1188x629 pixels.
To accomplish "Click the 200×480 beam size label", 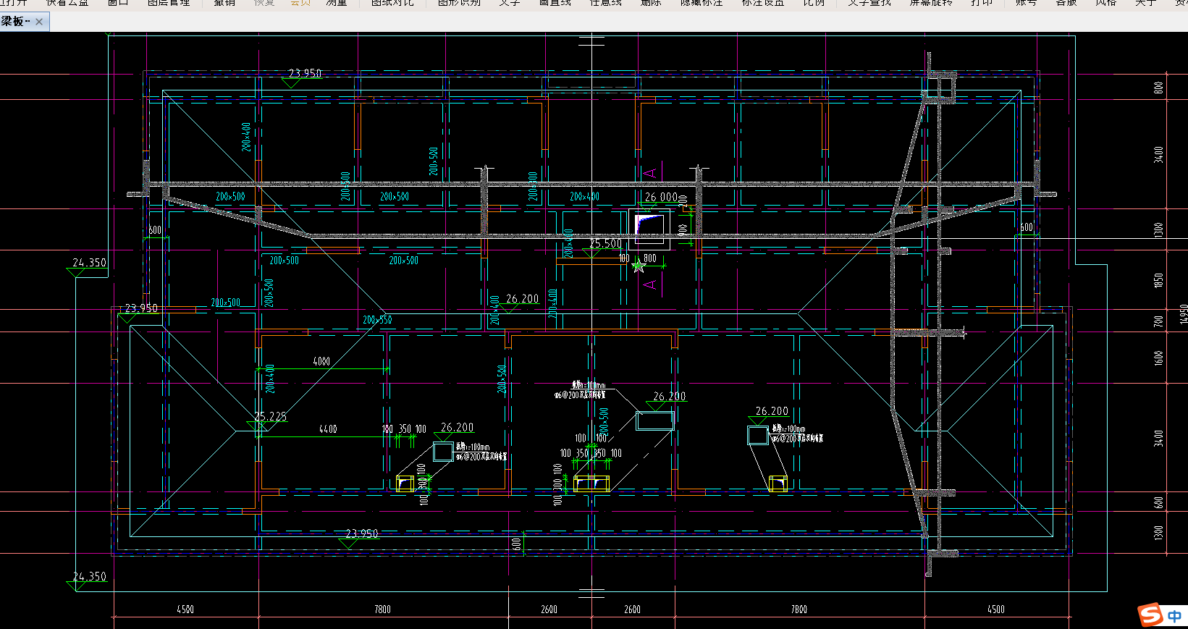I will [x=246, y=137].
